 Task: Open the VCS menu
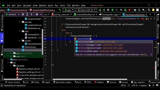pos(68,5)
